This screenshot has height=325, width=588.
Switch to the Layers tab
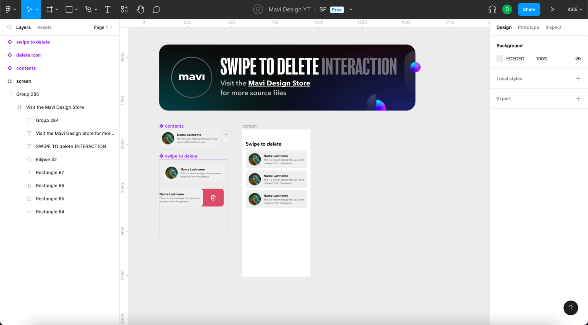[24, 27]
